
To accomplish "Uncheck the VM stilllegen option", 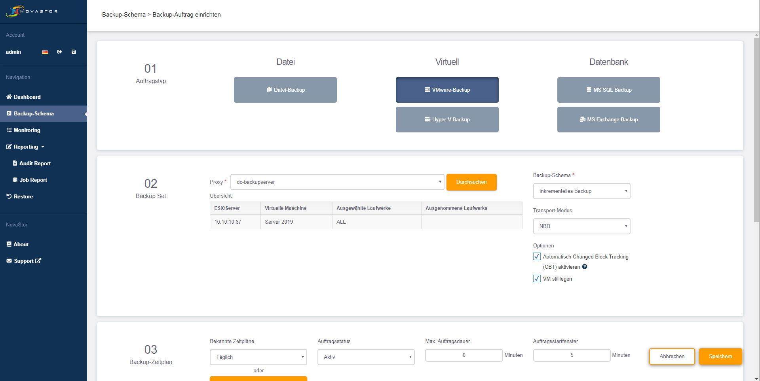I will click(x=537, y=279).
